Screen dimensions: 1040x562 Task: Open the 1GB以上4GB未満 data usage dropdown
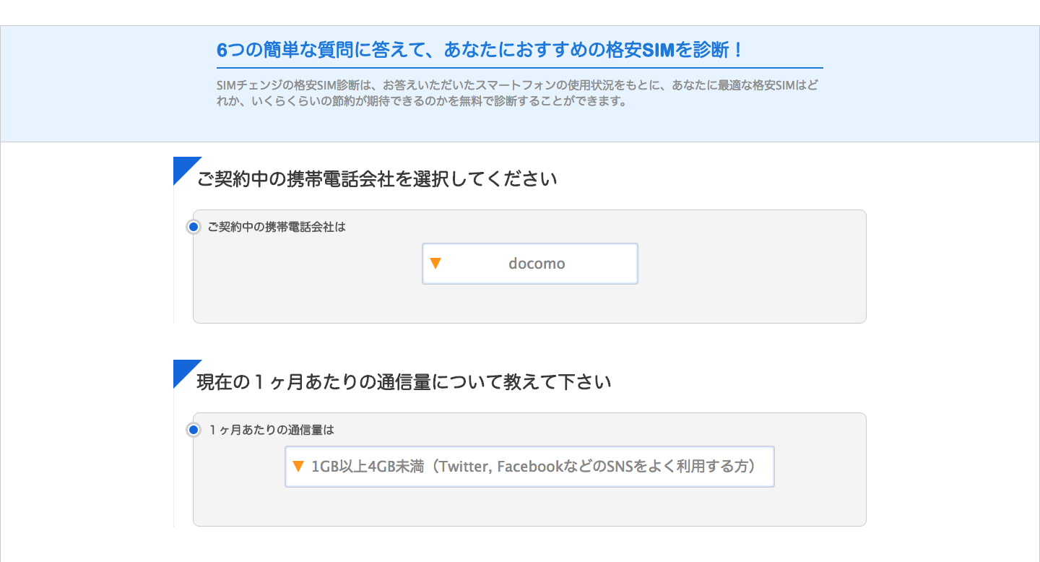tap(530, 467)
